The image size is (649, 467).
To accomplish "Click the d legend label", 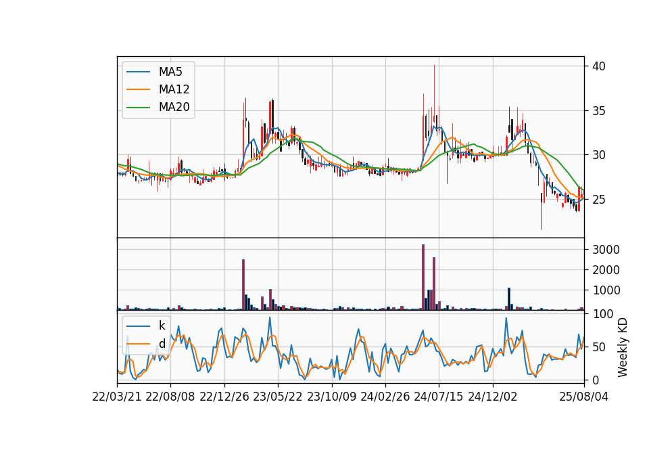I will click(x=162, y=344).
